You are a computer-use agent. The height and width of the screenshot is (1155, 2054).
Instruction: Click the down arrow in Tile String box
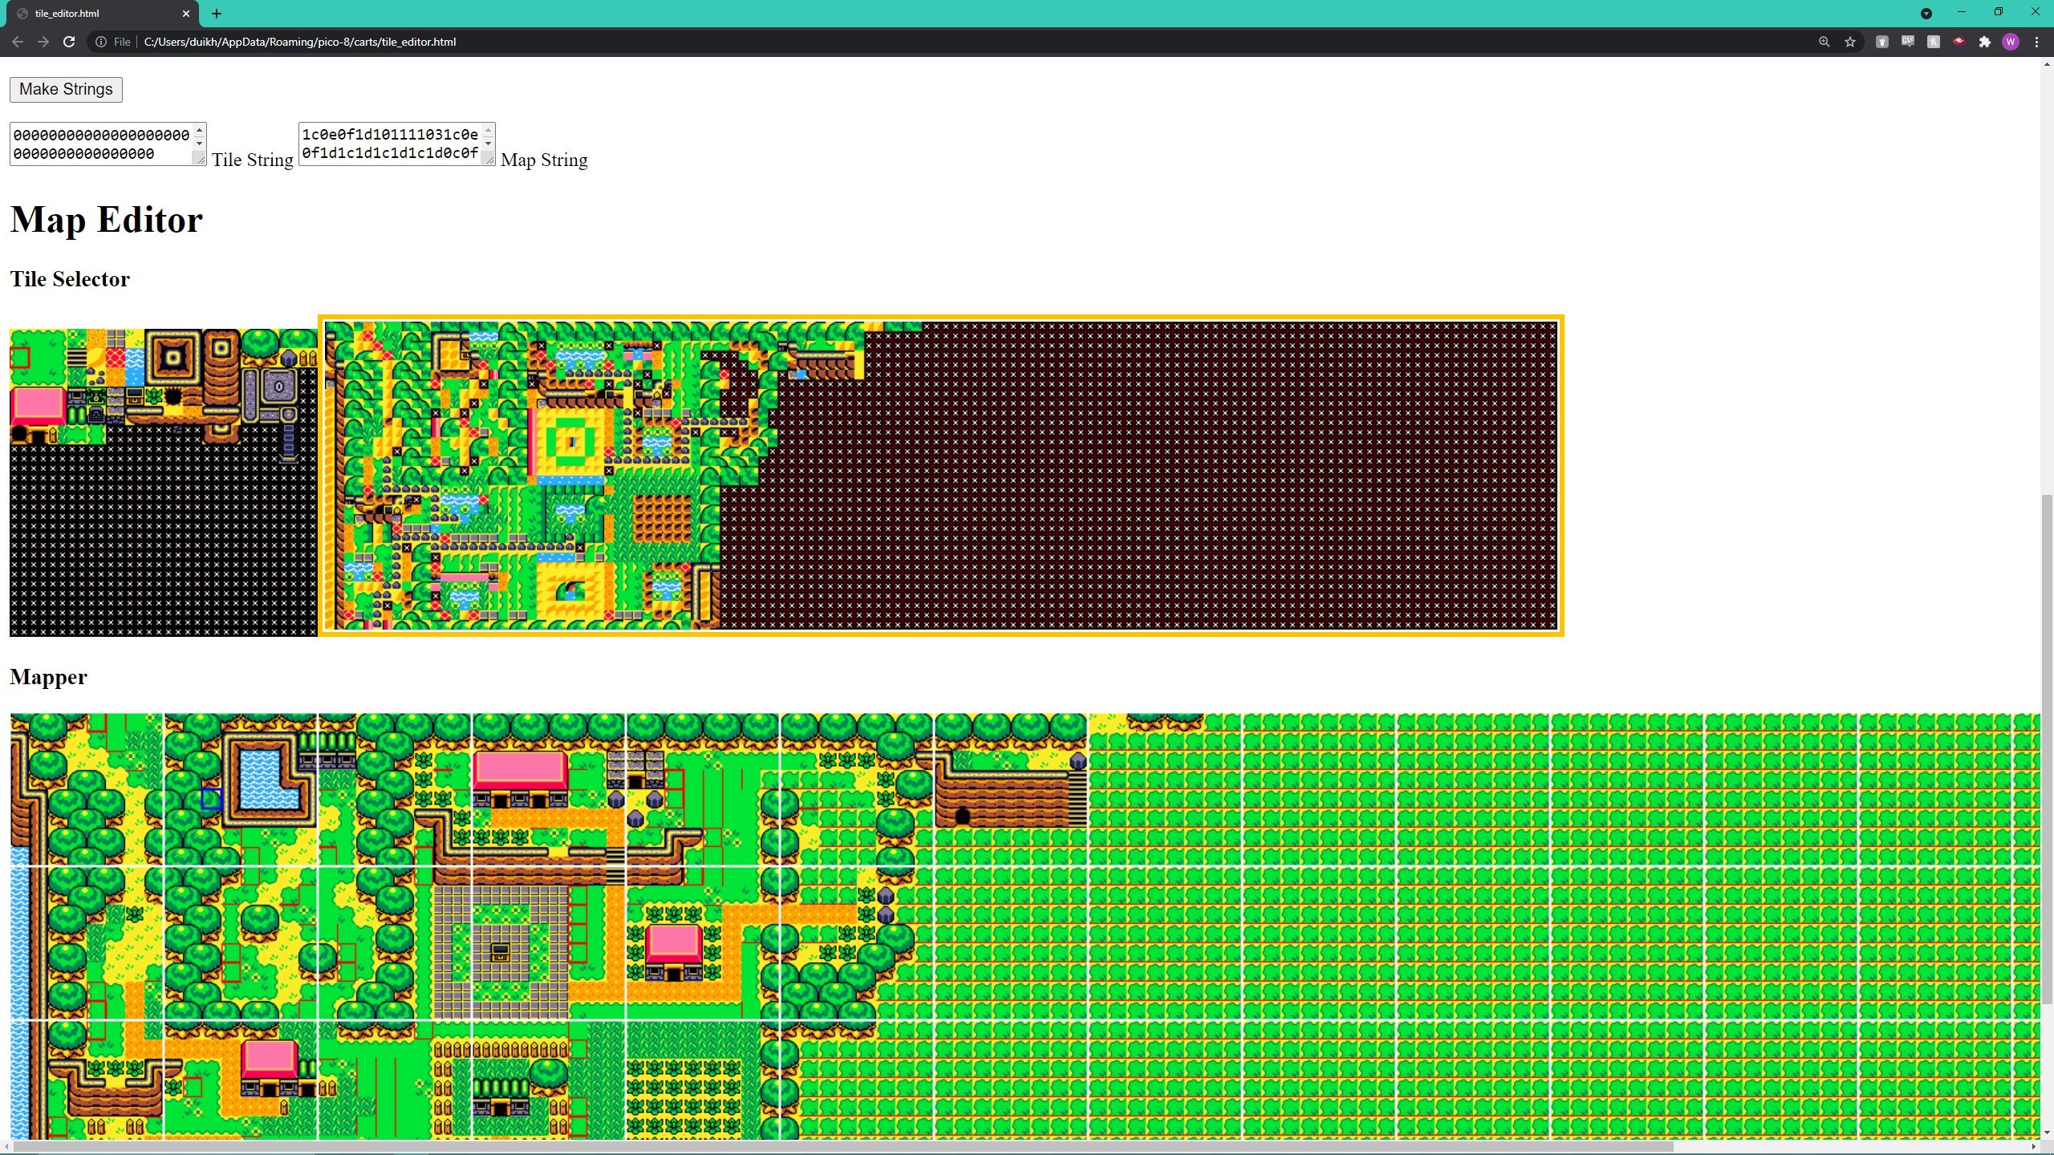point(199,144)
